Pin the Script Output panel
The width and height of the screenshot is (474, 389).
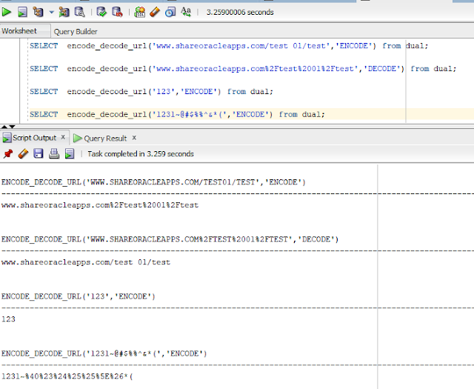coord(8,153)
